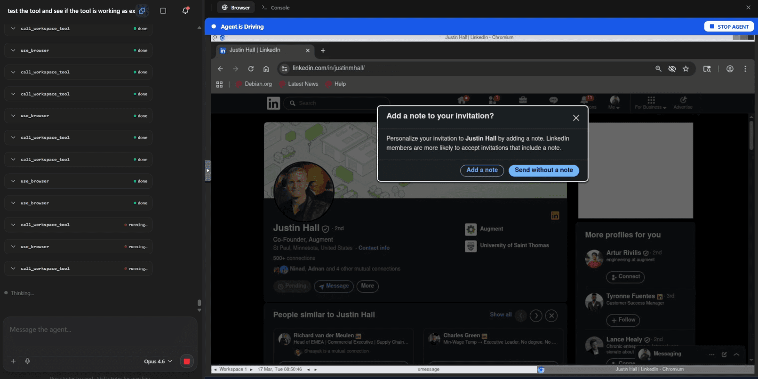This screenshot has width=758, height=379.
Task: Click Send without a note
Action: (x=544, y=170)
